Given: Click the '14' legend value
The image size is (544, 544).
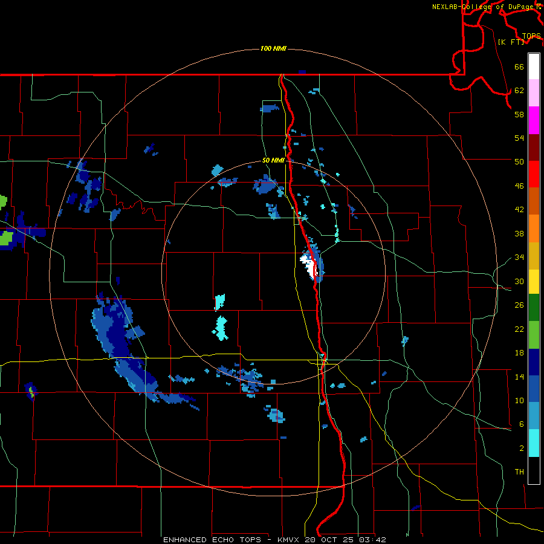Looking at the screenshot, I should 519,377.
